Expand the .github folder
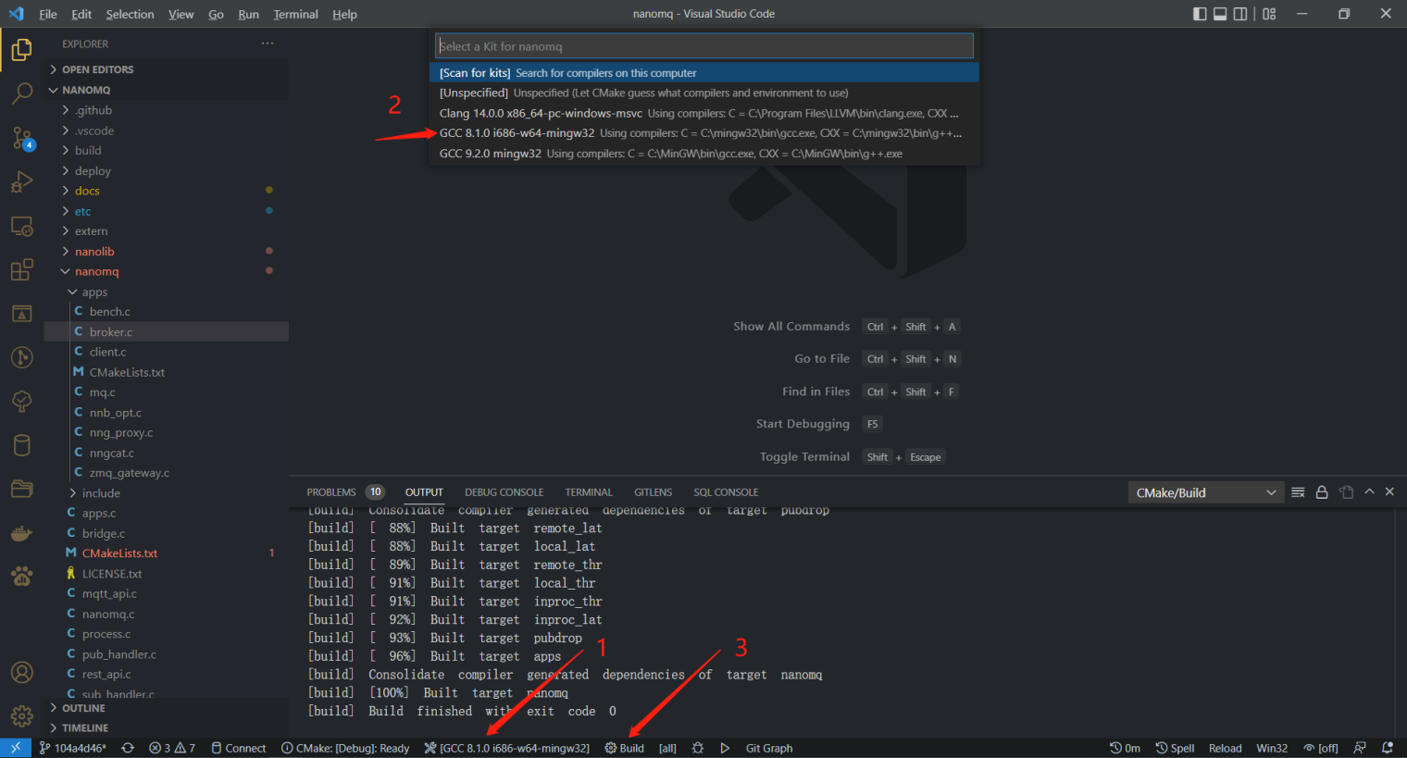 pos(167,110)
